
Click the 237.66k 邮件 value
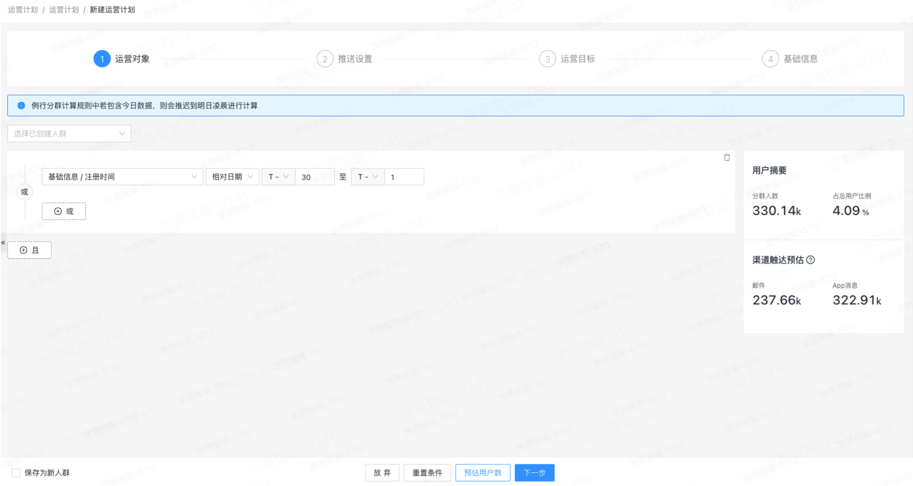pyautogui.click(x=777, y=300)
